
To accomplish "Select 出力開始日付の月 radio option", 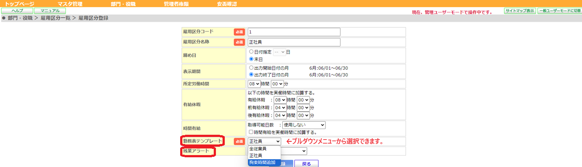I will (252, 68).
